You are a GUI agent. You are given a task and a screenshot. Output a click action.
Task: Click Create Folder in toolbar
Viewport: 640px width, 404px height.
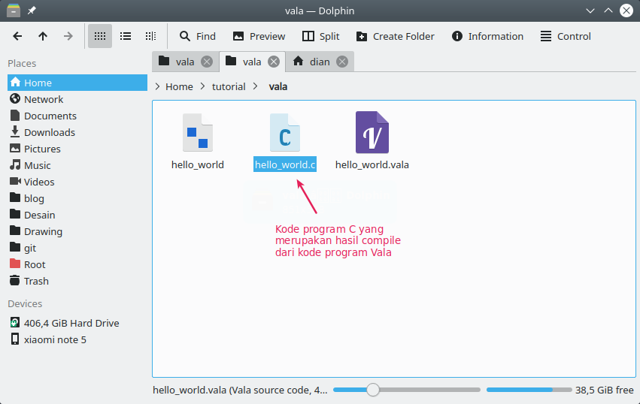click(x=395, y=36)
